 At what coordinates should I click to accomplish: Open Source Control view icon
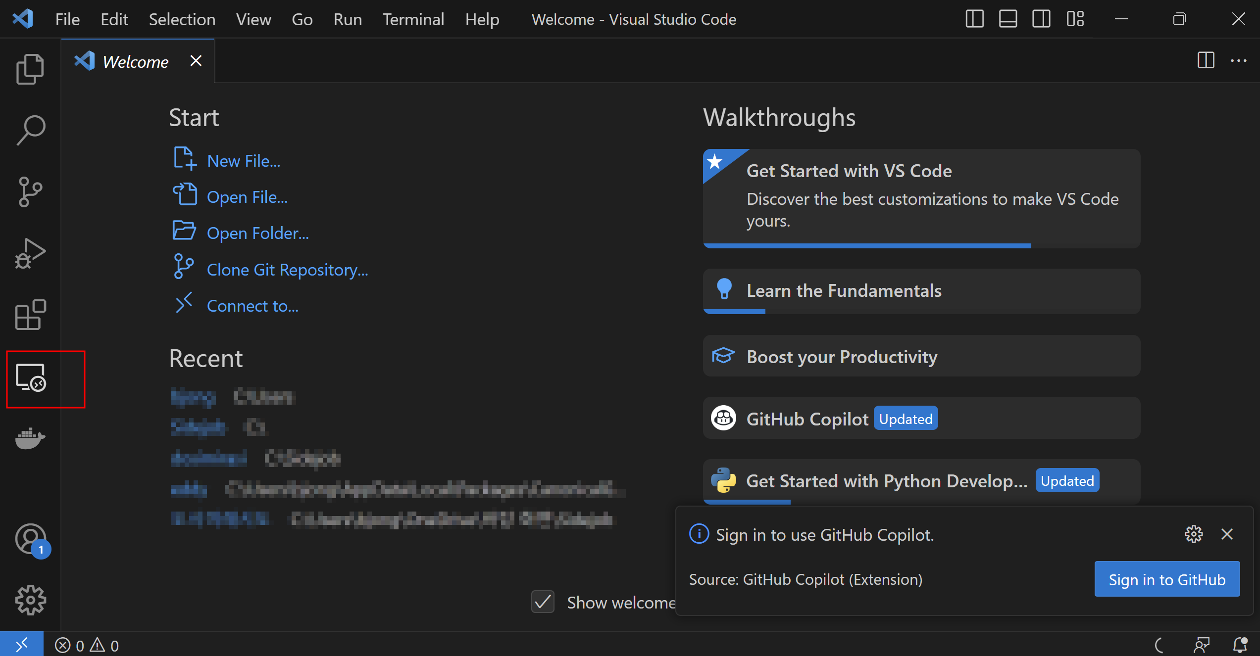30,192
